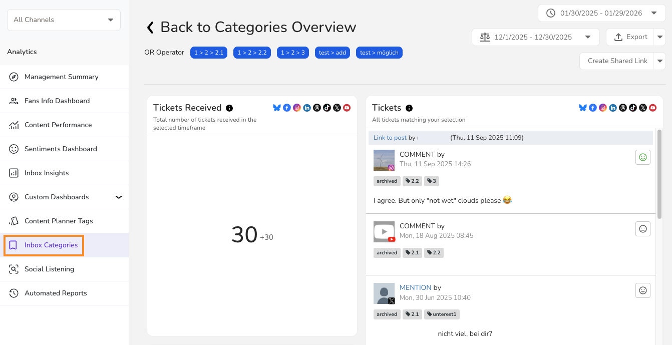This screenshot has height=345, width=672.
Task: Click the info icon beside Tickets heading
Action: (x=409, y=108)
